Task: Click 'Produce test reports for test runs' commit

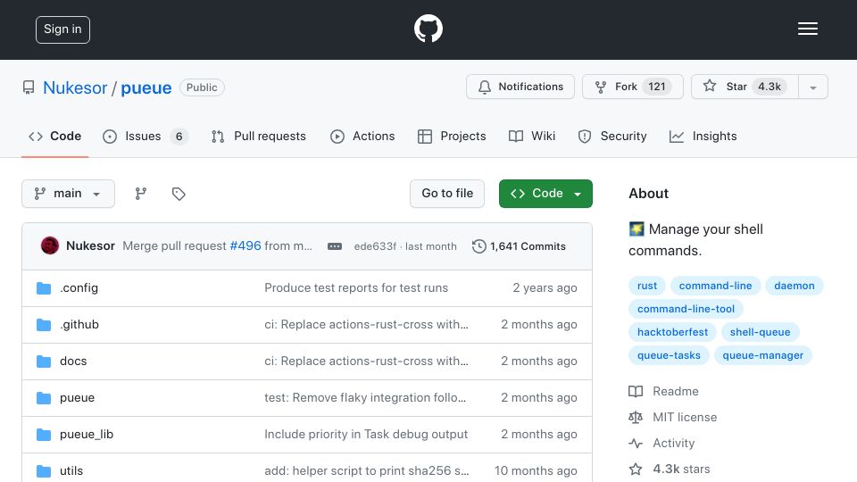Action: click(356, 288)
